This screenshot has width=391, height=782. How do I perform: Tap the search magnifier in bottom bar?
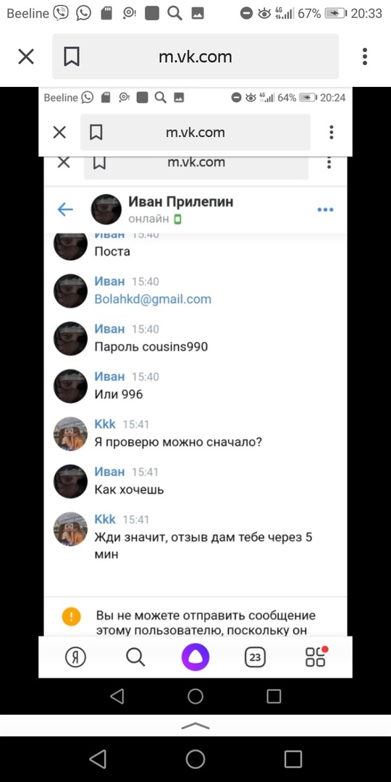(x=135, y=657)
